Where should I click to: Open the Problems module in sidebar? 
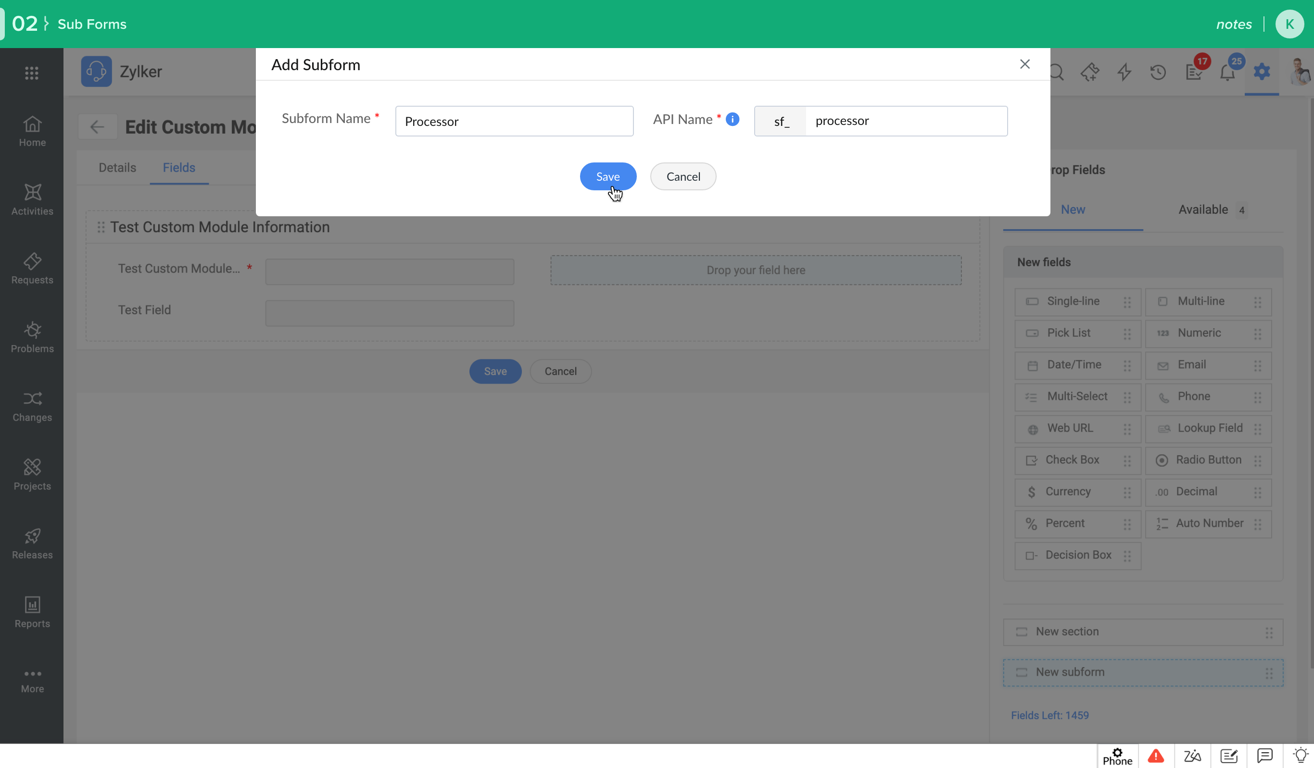click(x=32, y=337)
